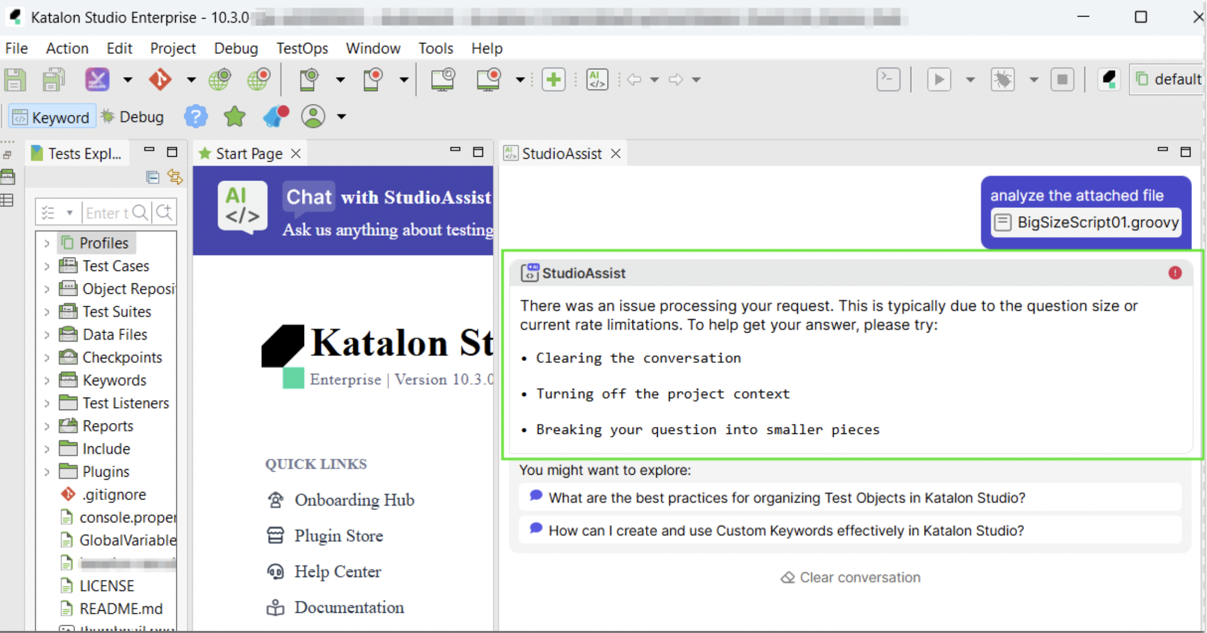Open the Project menu
The height and width of the screenshot is (633, 1207).
[173, 48]
